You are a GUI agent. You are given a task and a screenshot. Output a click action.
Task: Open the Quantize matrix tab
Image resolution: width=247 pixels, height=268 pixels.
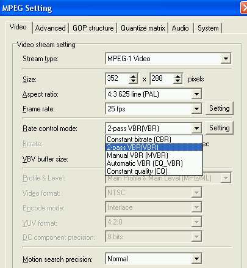pos(143,28)
